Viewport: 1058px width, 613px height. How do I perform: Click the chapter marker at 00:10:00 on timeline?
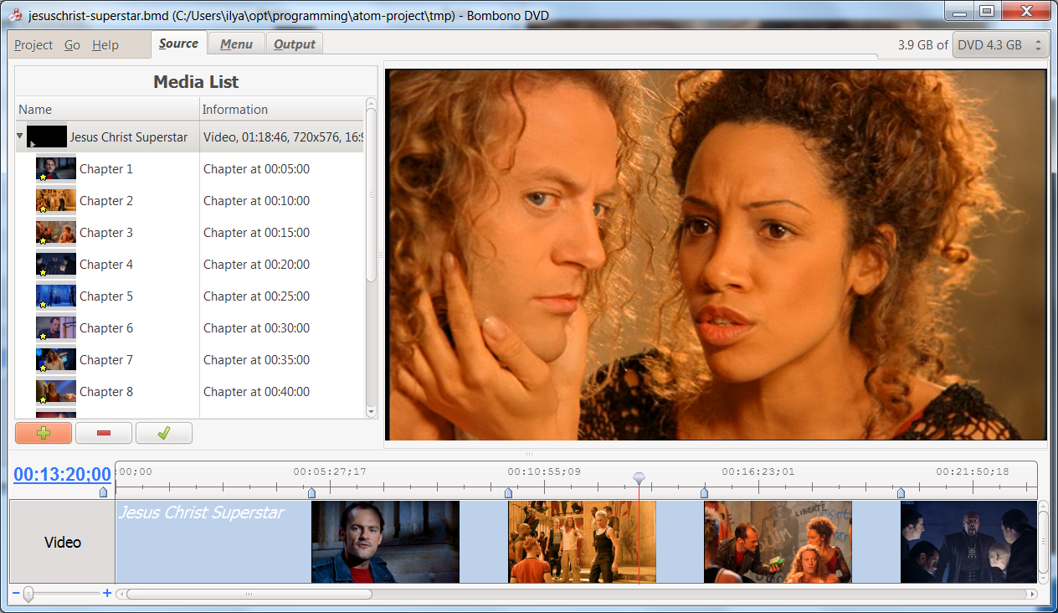click(x=508, y=493)
